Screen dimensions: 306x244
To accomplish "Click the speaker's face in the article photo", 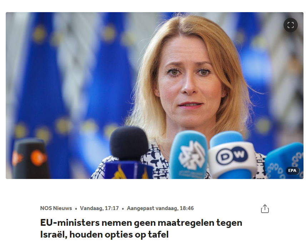I will tap(189, 82).
